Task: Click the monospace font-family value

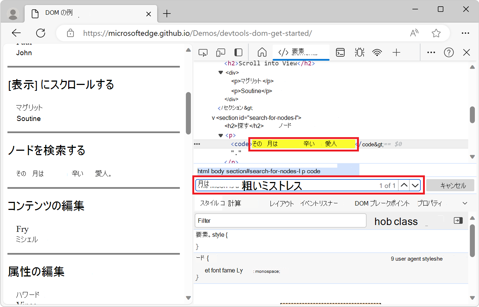Action: pyautogui.click(x=268, y=271)
